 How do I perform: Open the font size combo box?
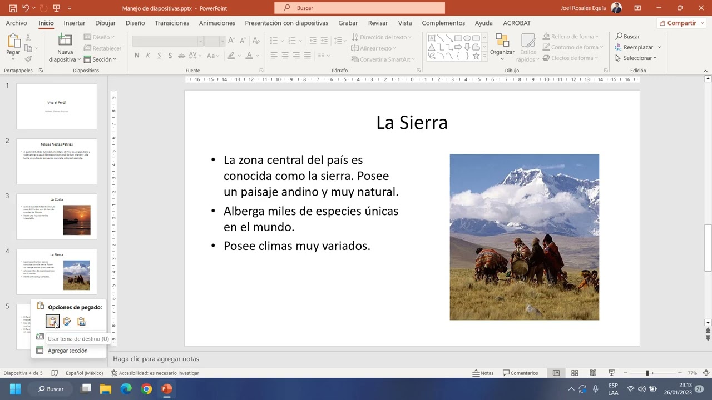click(214, 41)
